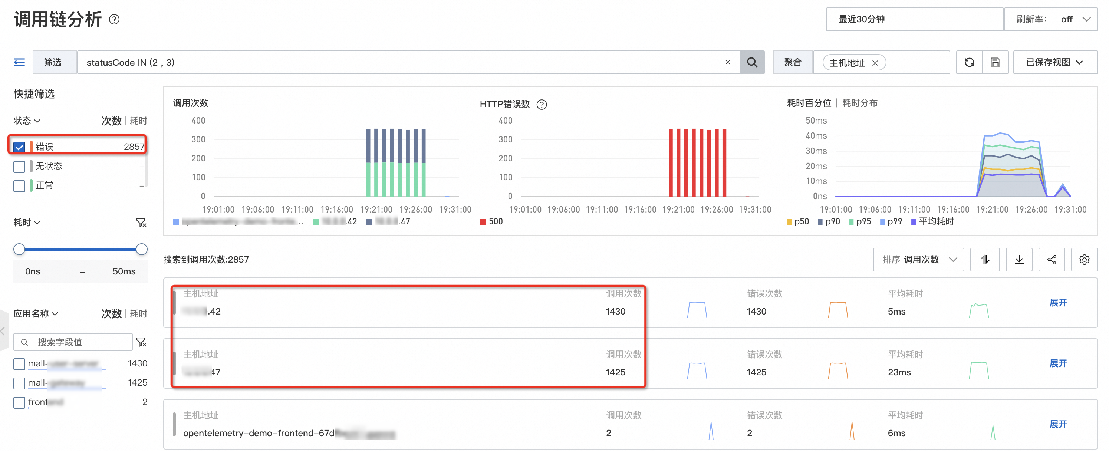Click the 50ms maximum duration value
The height and width of the screenshot is (451, 1109).
pyautogui.click(x=124, y=271)
